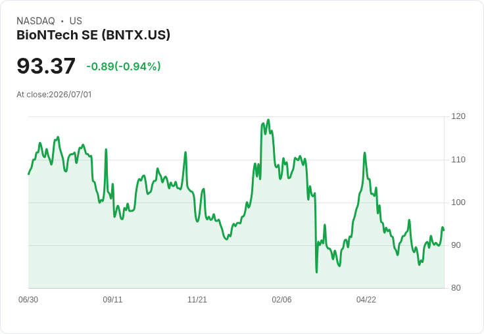Click the 90 price axis label

click(x=456, y=245)
